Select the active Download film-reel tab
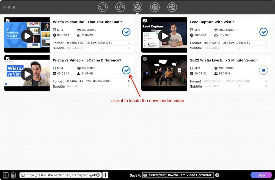 coord(137,7)
